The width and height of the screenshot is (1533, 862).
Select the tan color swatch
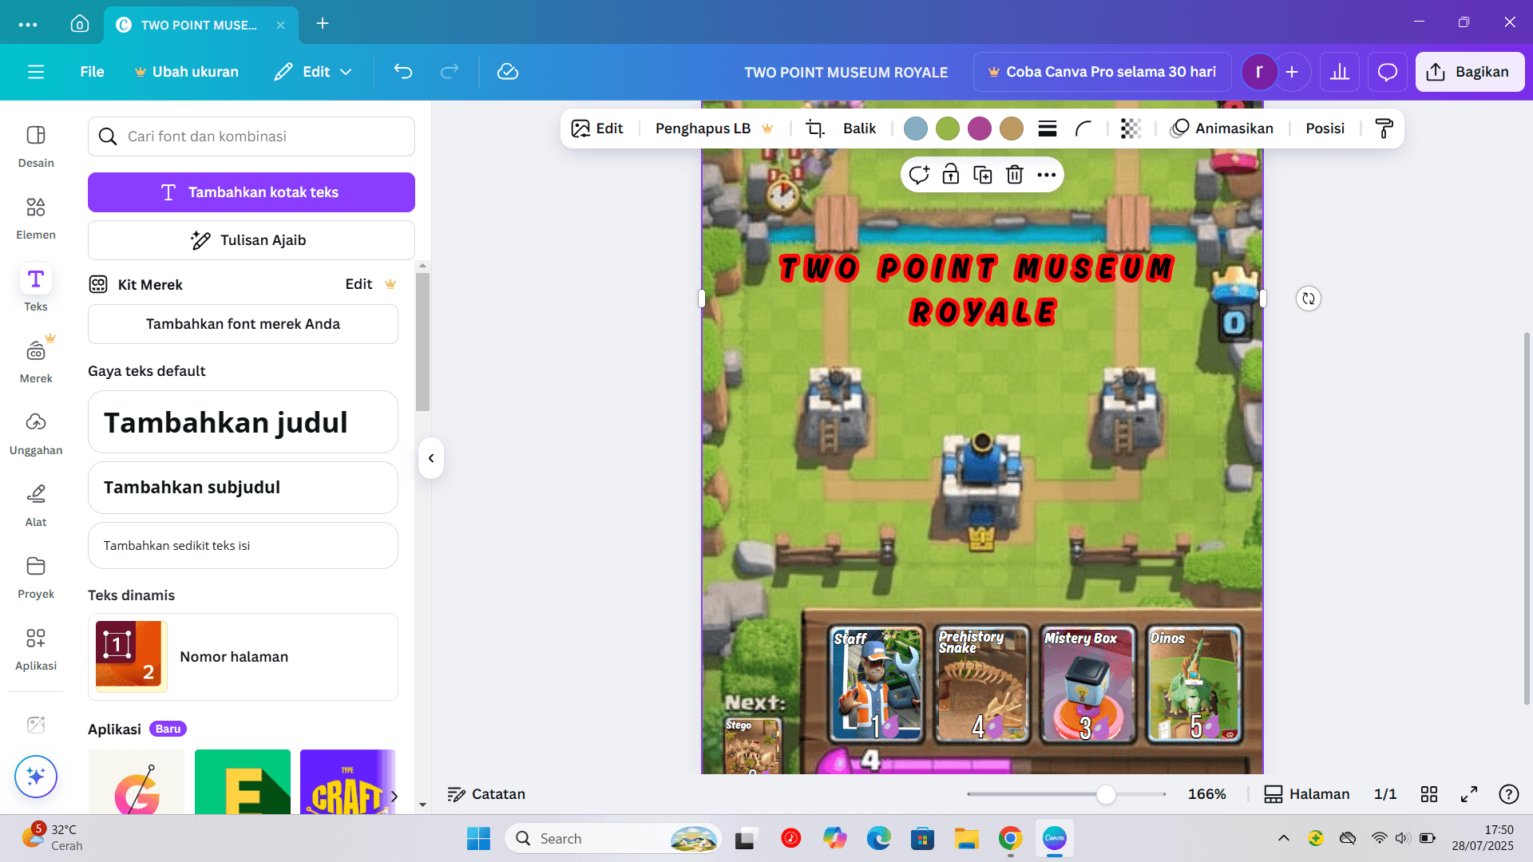tap(1012, 129)
